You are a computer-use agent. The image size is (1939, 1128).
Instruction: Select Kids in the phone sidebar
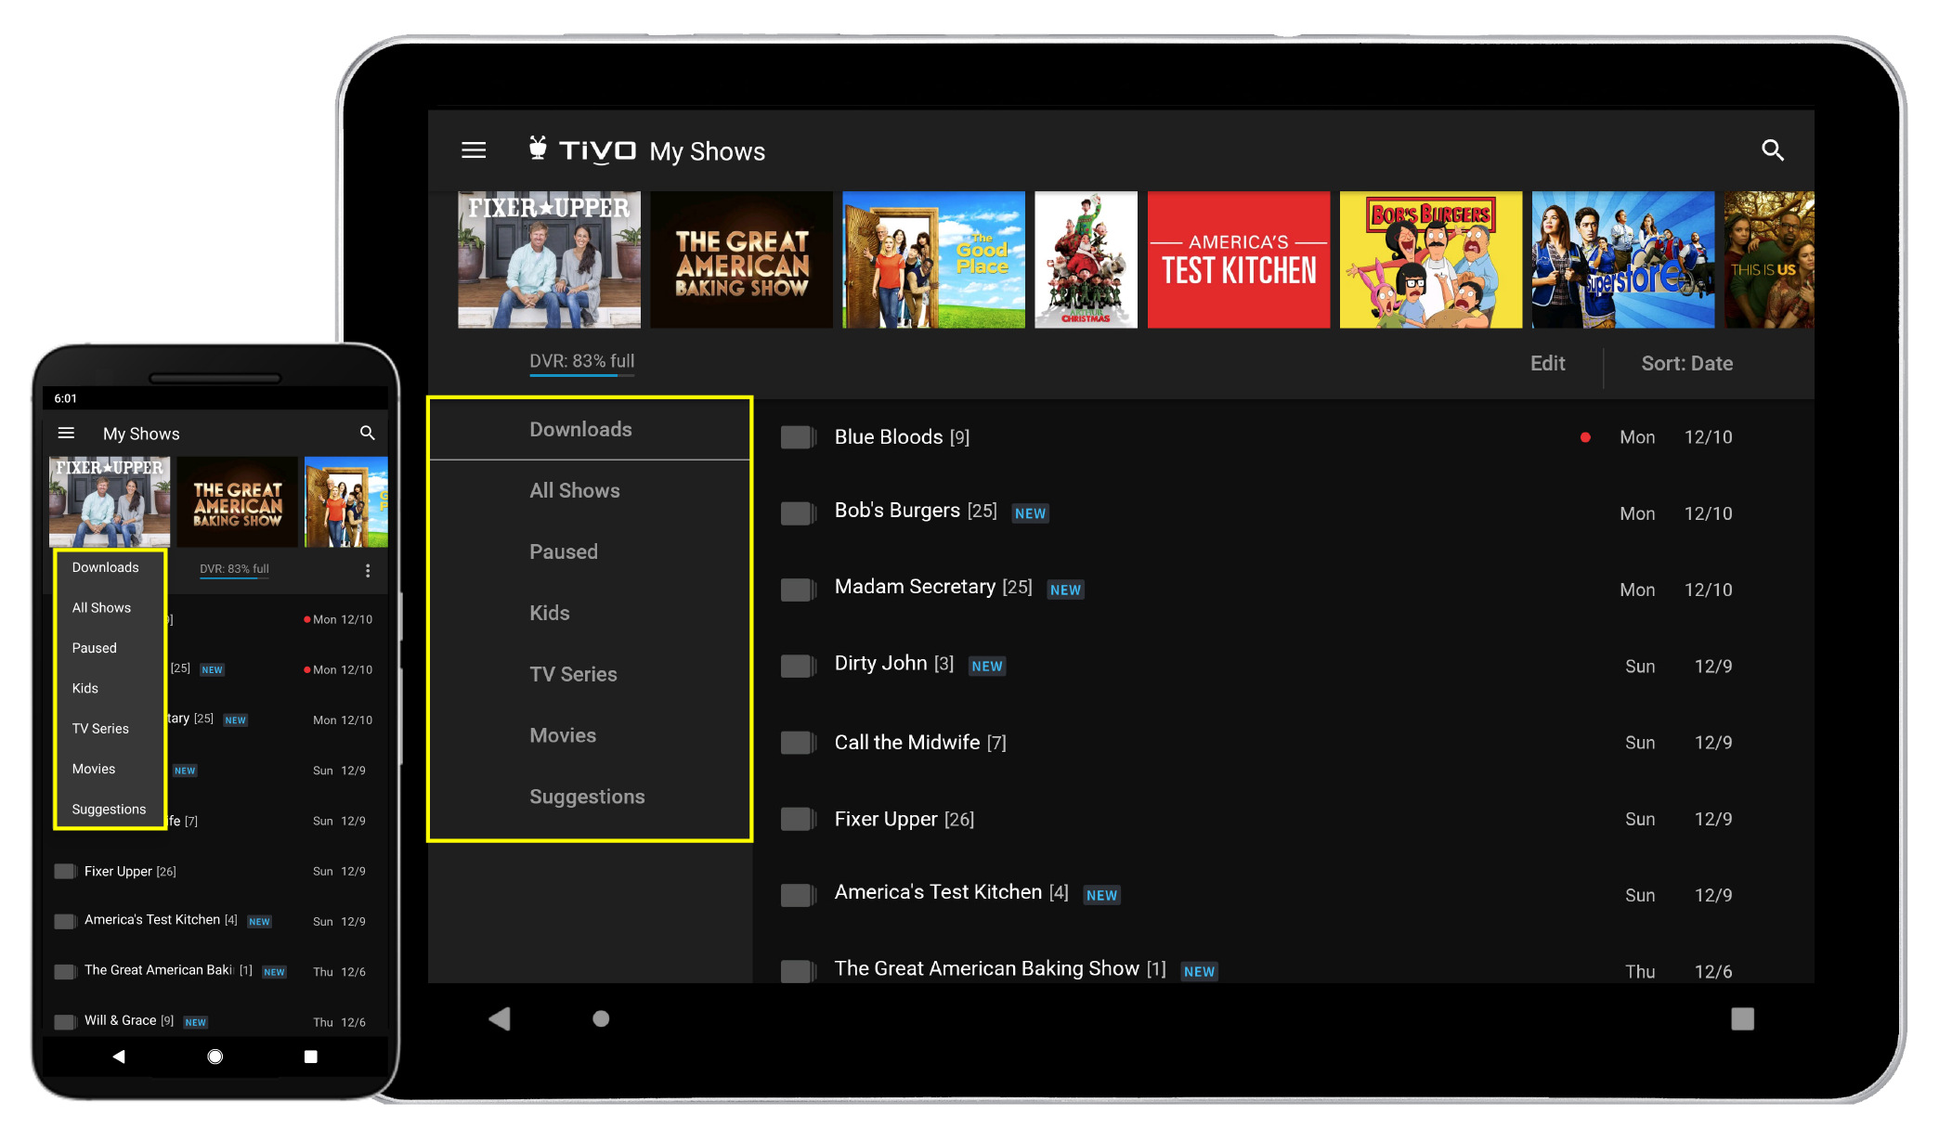(x=85, y=688)
